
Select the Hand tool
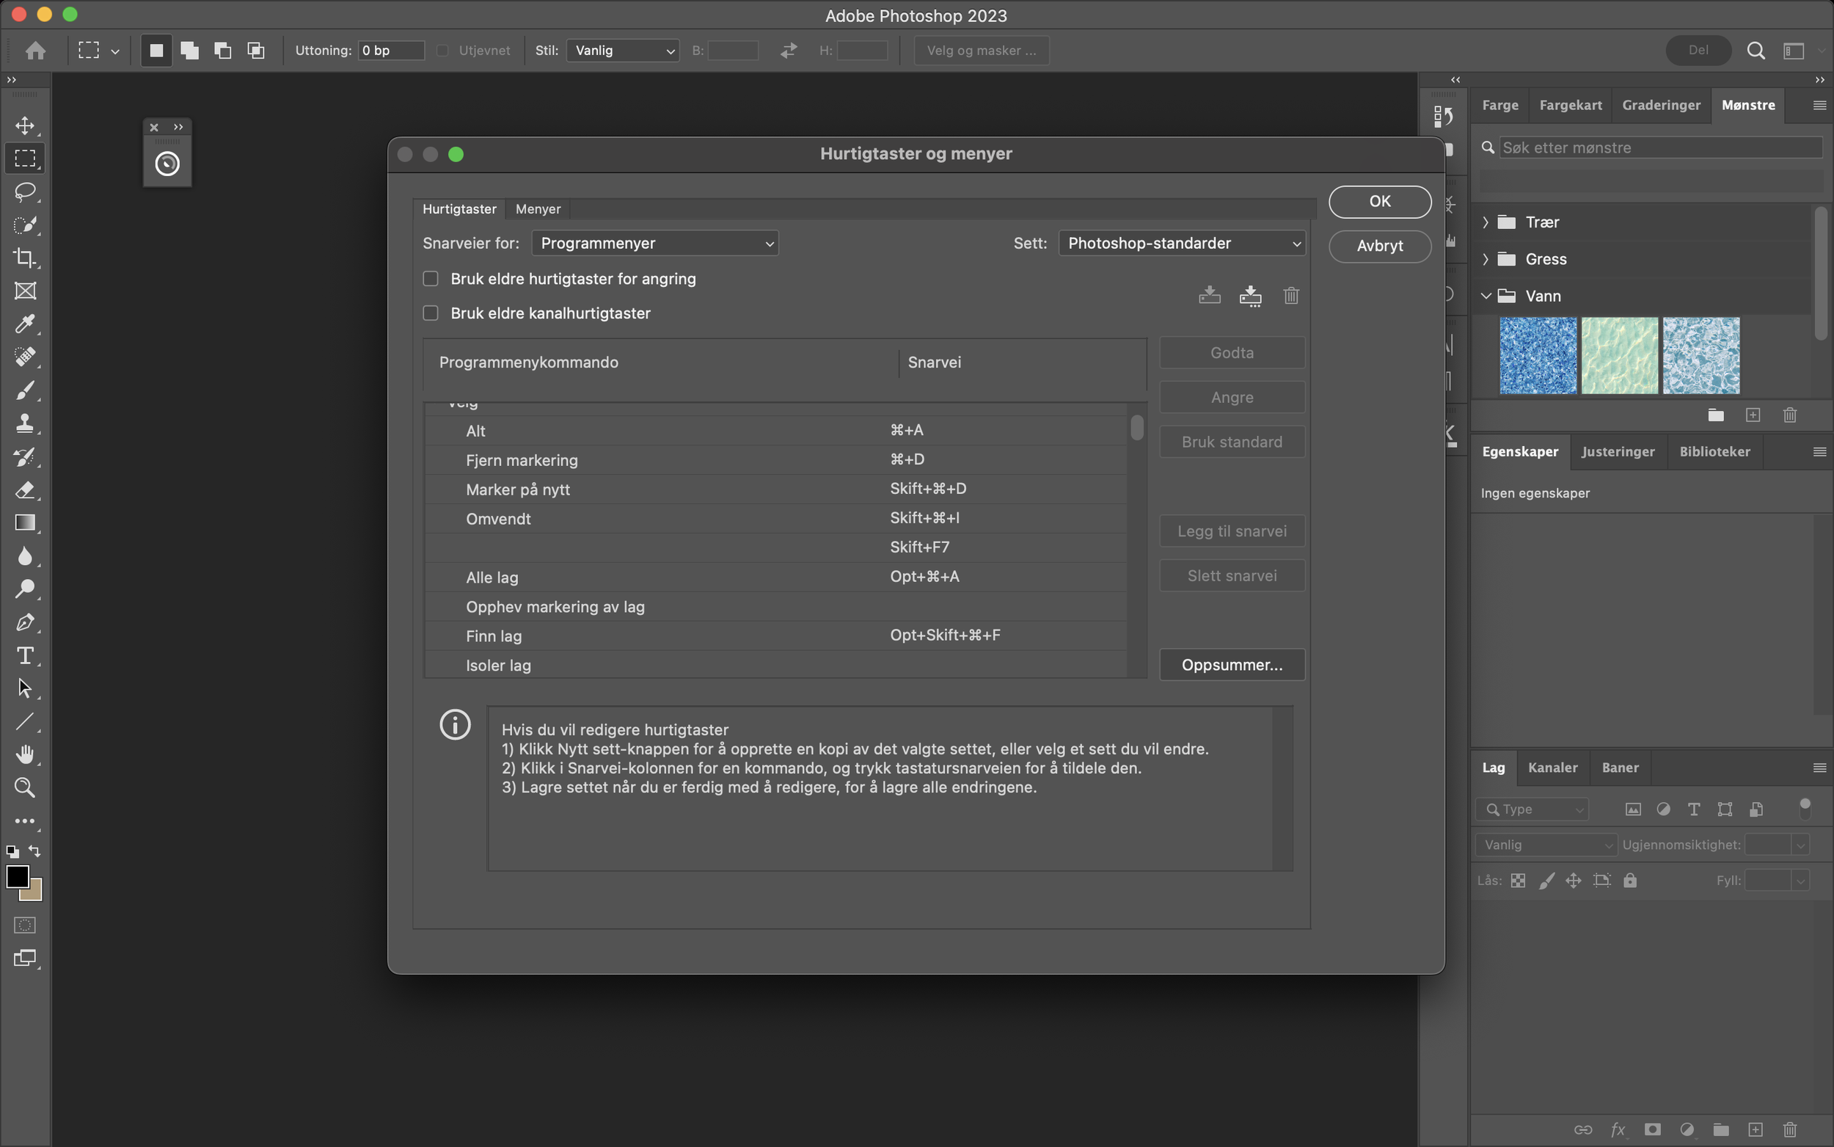point(25,755)
